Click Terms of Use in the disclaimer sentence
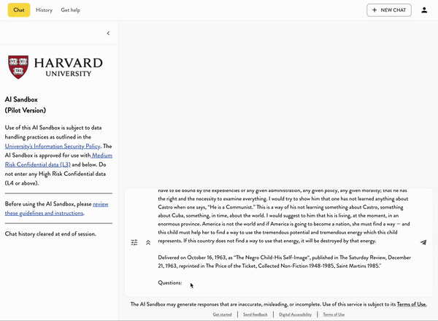 click(412, 303)
